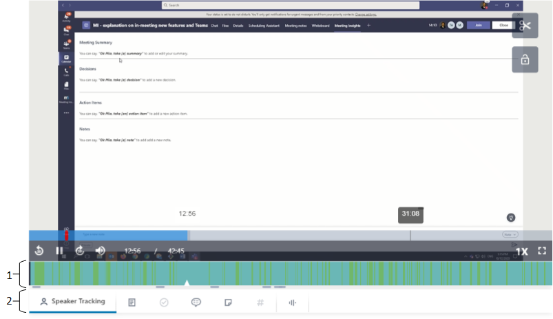Open the chat bubble comments tab
This screenshot has height=319, width=553.
(x=196, y=302)
